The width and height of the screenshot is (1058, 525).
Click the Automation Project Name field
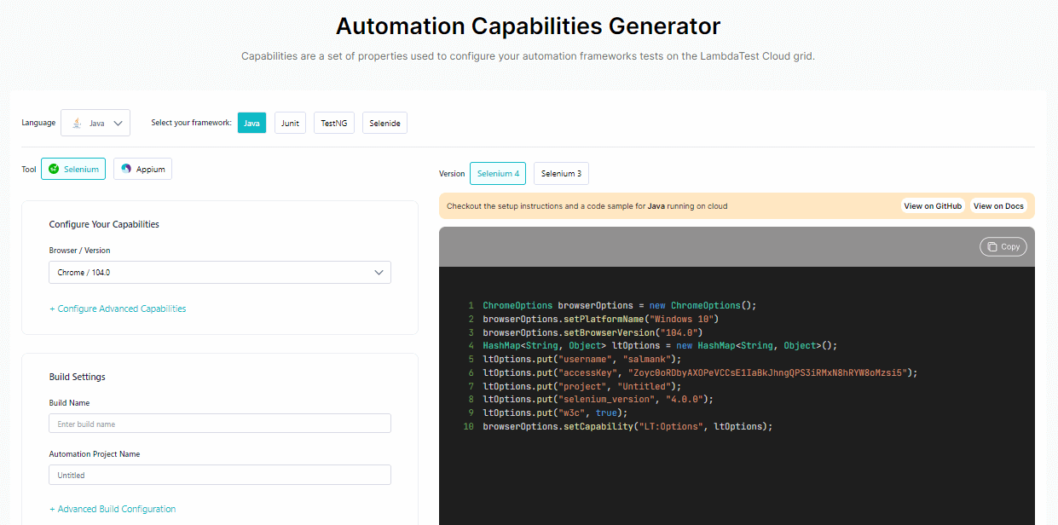pos(219,475)
